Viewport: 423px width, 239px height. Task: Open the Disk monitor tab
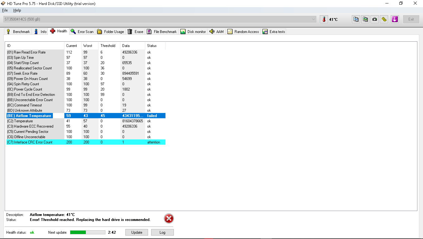click(193, 31)
